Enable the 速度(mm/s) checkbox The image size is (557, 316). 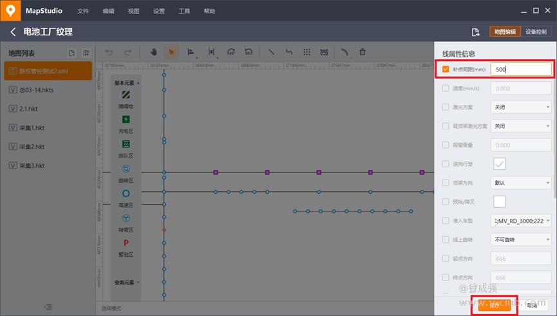446,88
